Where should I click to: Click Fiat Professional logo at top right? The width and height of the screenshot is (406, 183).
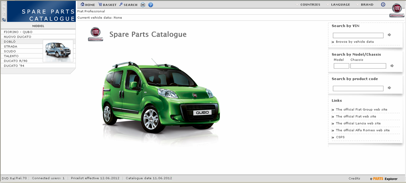click(397, 10)
